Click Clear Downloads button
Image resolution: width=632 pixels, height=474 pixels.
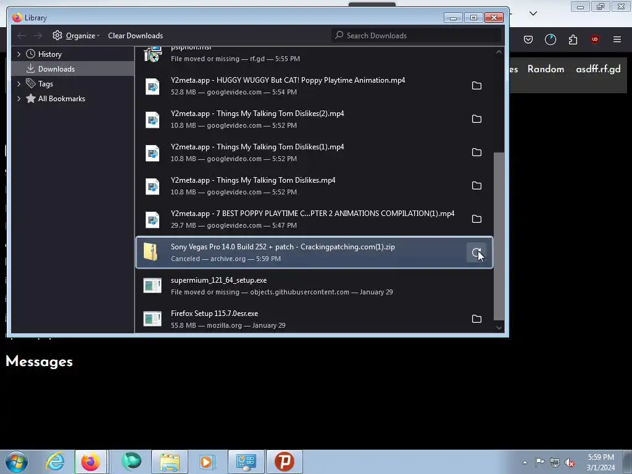[x=135, y=35]
